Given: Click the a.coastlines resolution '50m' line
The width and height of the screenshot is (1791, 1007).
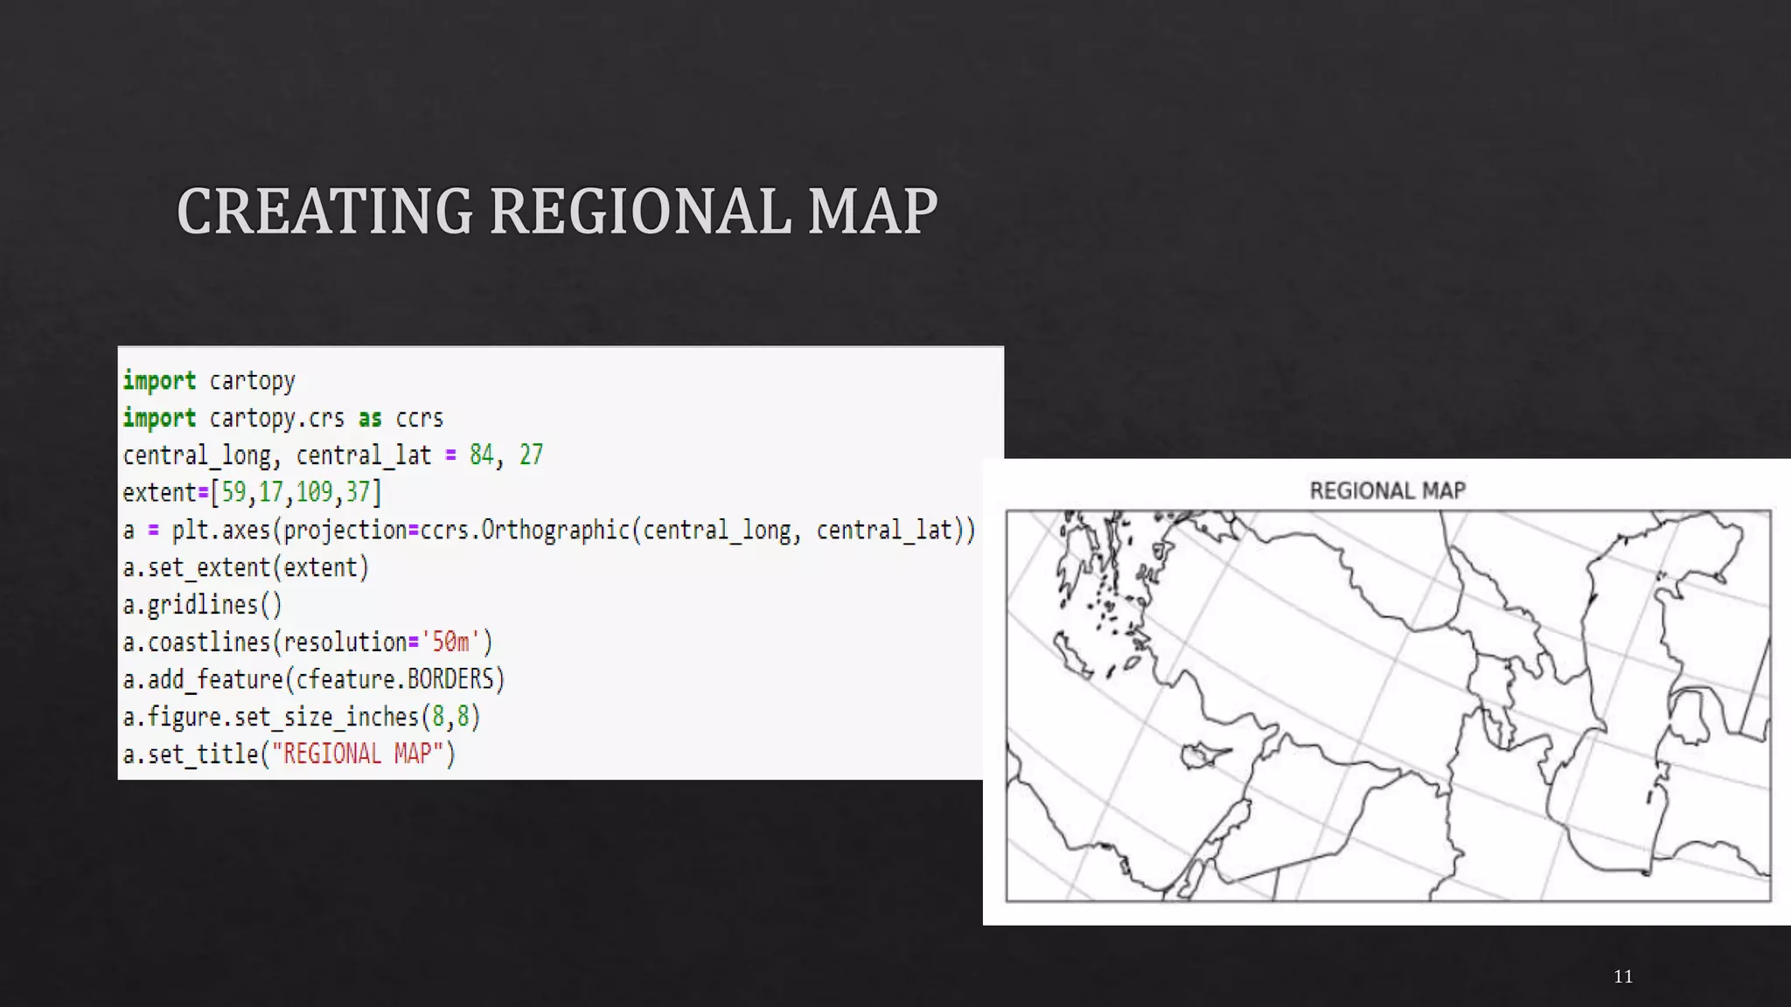Looking at the screenshot, I should 307,642.
